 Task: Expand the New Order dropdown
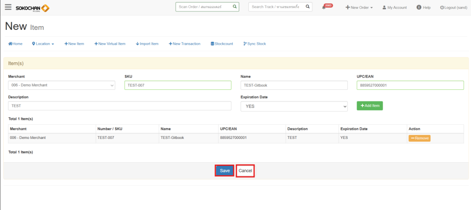359,7
